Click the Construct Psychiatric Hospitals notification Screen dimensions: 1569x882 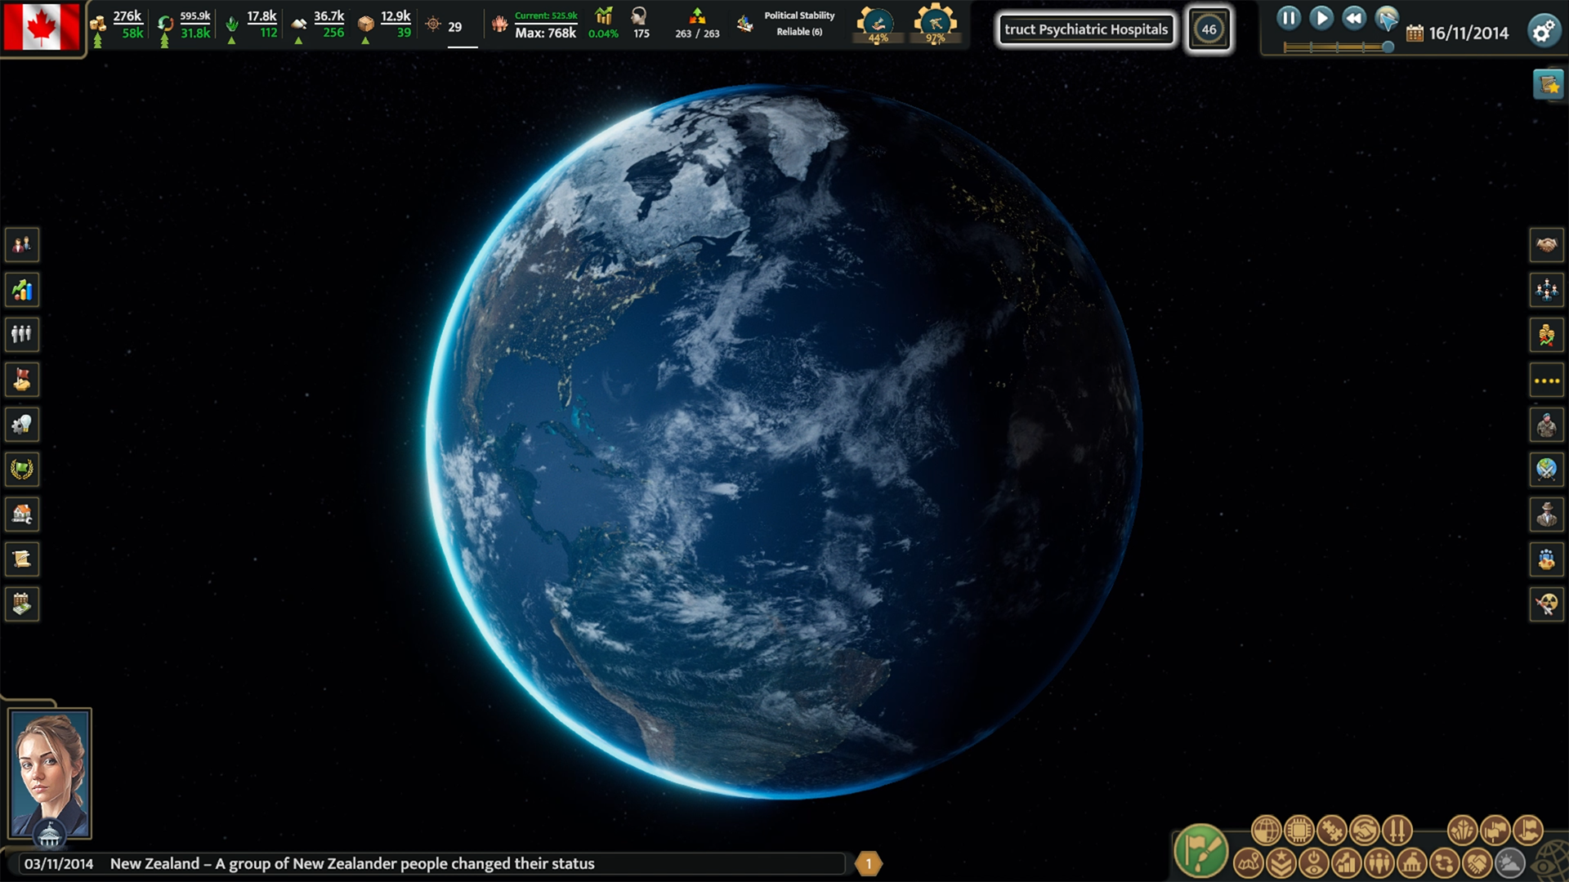[1086, 29]
